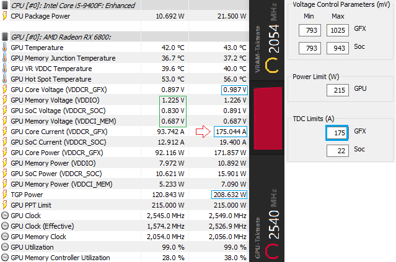Select the GPU Clock (Effective) label
Image resolution: width=396 pixels, height=262 pixels.
(42, 226)
